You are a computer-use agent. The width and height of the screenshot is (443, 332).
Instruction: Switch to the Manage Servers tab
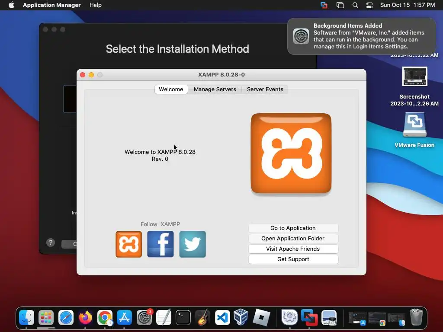(215, 89)
